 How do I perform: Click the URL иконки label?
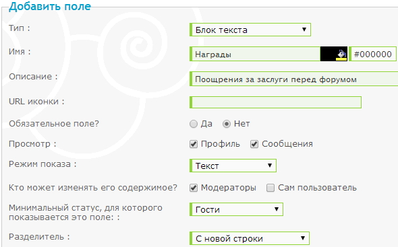click(36, 102)
